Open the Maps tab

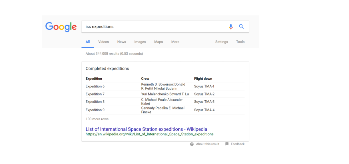(x=159, y=42)
